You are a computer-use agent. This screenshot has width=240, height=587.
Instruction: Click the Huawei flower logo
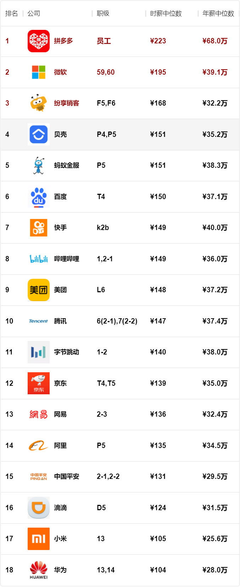pyautogui.click(x=39, y=570)
